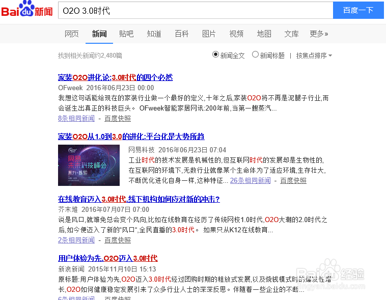Click source line 新浪新闻 2015年11月10日 15:13

pyautogui.click(x=107, y=269)
